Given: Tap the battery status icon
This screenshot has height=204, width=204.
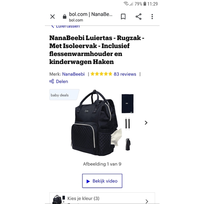Looking at the screenshot, I should click(x=145, y=4).
